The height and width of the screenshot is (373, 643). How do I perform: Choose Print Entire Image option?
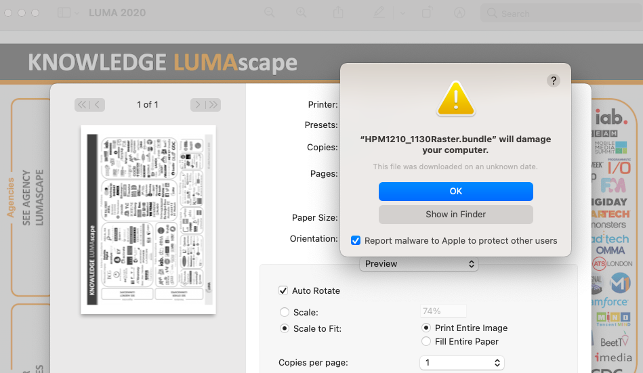click(x=426, y=328)
